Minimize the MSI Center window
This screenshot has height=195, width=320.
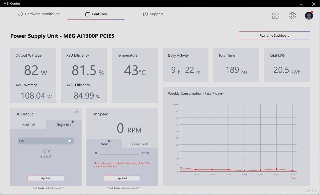point(301,4)
